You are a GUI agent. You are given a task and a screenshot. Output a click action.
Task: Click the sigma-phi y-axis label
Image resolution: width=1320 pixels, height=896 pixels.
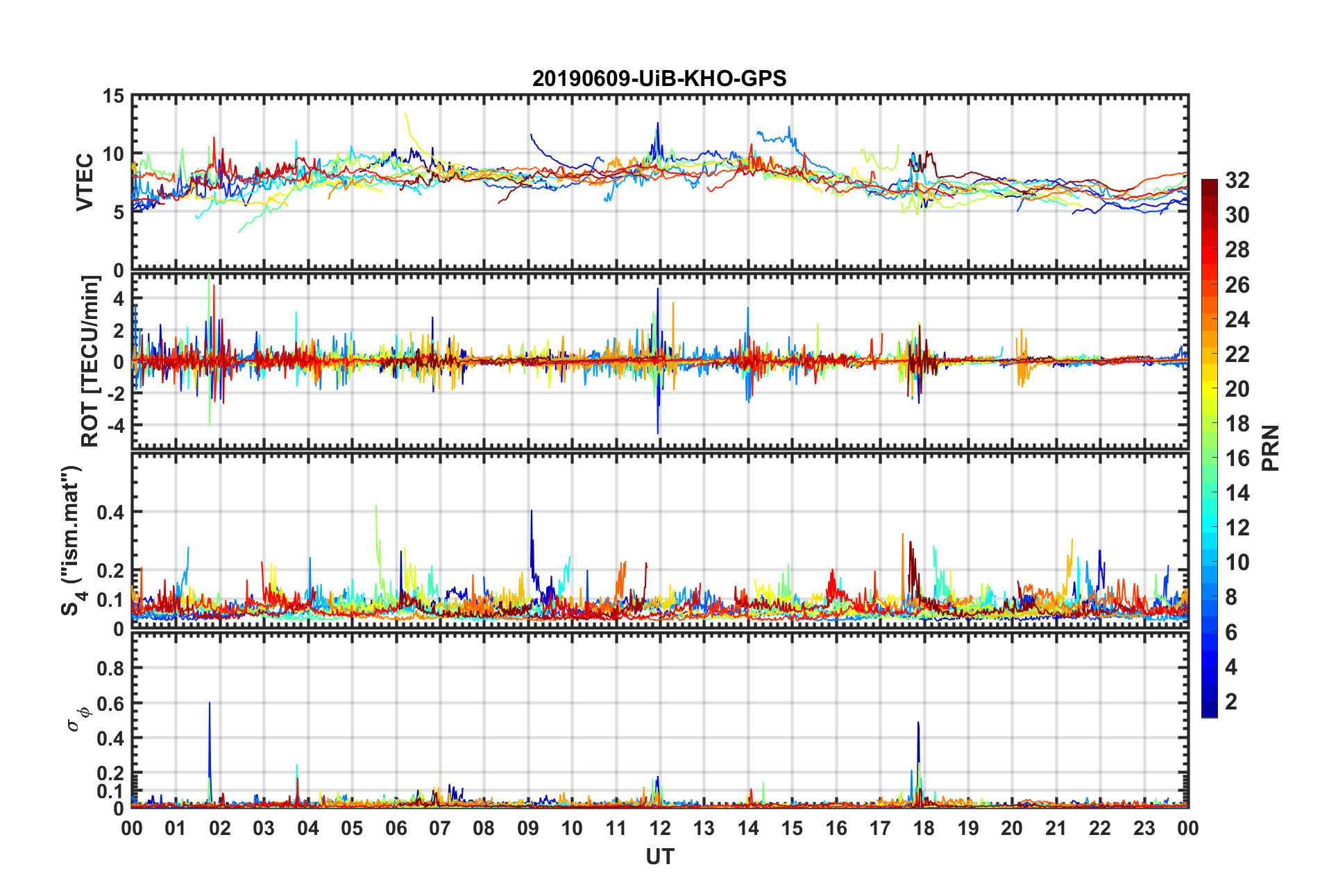(78, 718)
